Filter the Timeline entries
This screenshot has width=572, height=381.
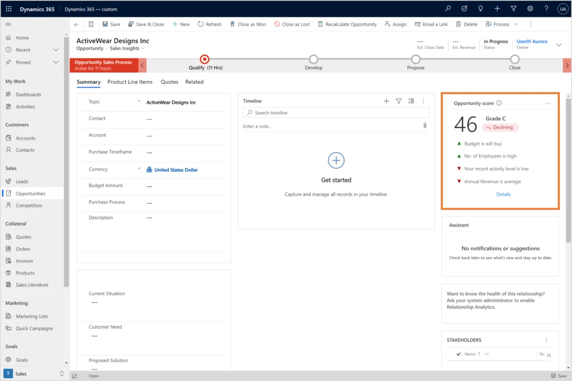[x=399, y=101]
